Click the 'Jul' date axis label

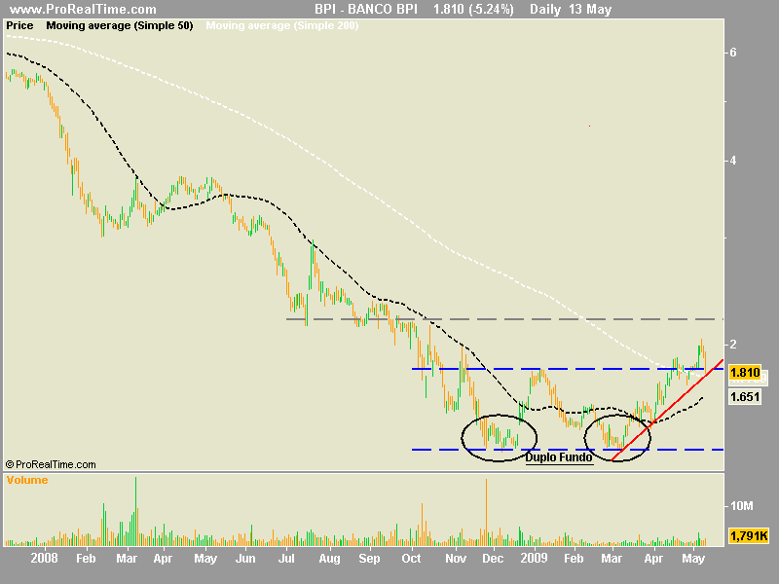(286, 558)
